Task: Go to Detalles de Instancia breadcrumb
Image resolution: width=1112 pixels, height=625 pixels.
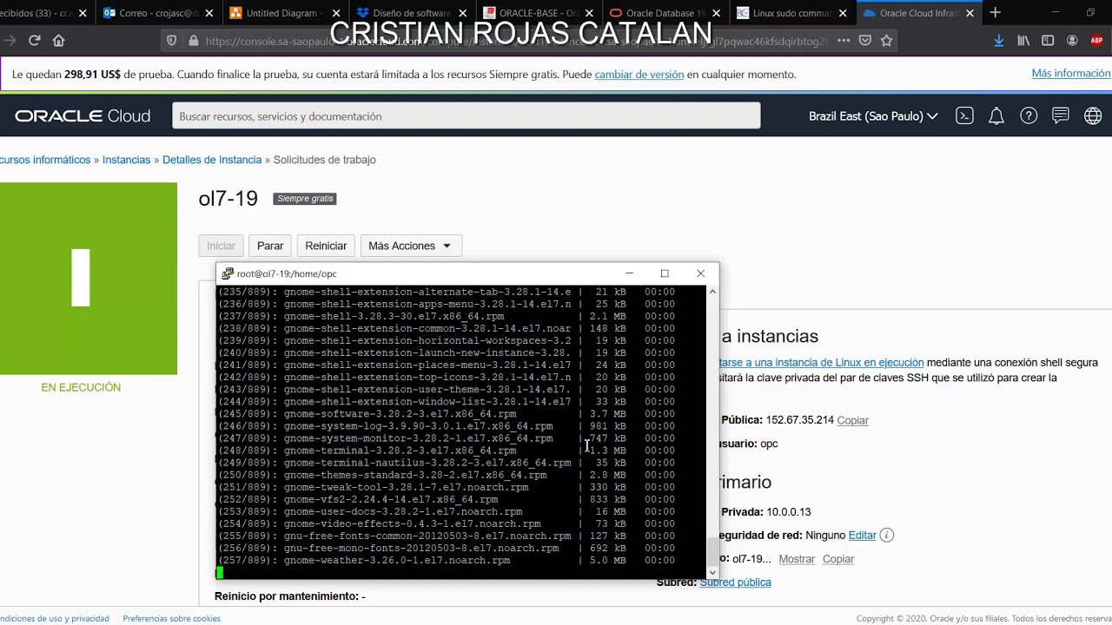Action: pyautogui.click(x=212, y=160)
